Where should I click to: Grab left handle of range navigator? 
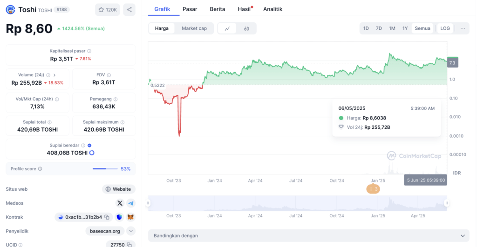(148, 203)
